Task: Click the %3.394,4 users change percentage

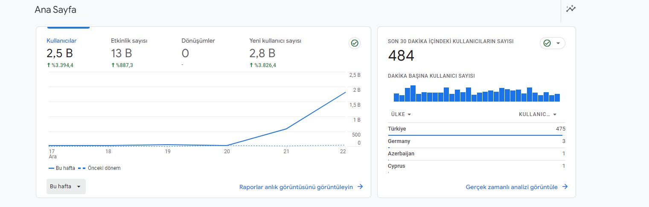Action: 60,65
